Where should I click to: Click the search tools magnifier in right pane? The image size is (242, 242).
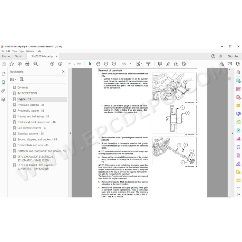pos(238,72)
